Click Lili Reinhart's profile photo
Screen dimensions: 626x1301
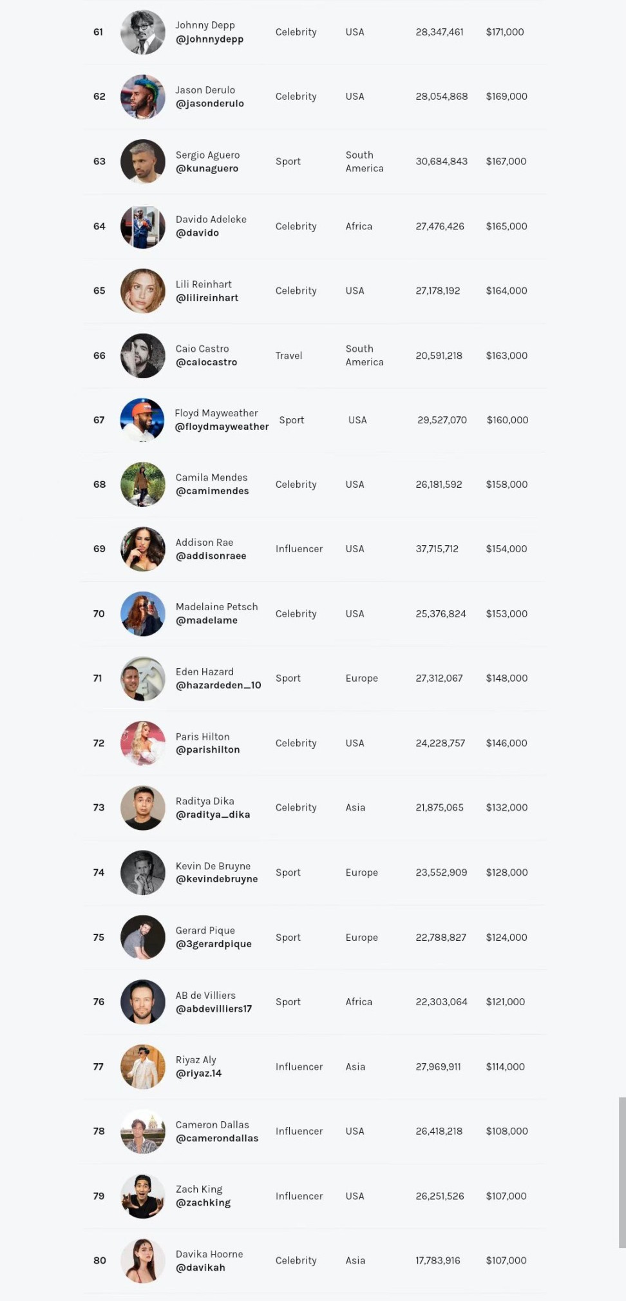[143, 291]
